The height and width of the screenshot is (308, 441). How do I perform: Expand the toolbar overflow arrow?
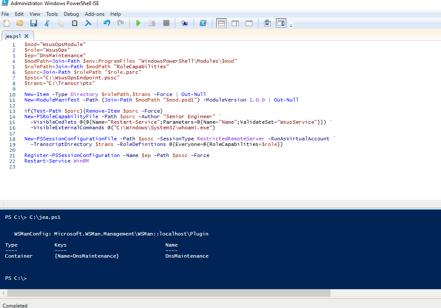click(x=291, y=26)
